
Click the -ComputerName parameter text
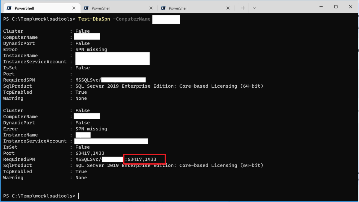click(x=132, y=19)
